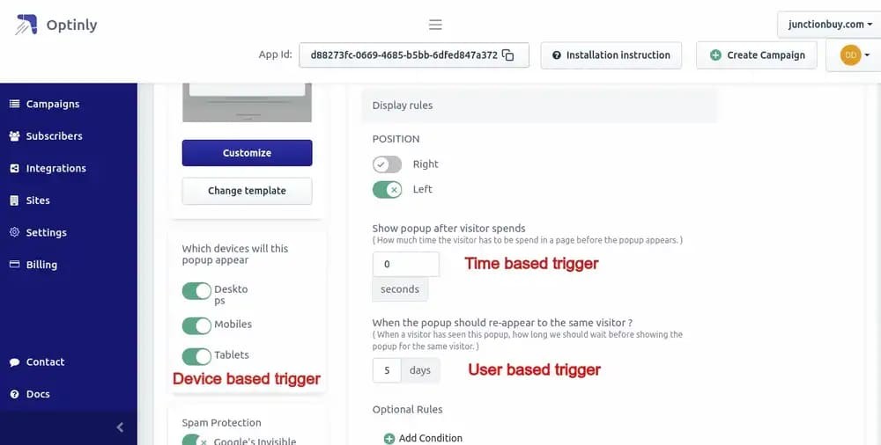This screenshot has width=881, height=445.
Task: Click 'Show popup after visitor spends' text
Action: pyautogui.click(x=449, y=229)
